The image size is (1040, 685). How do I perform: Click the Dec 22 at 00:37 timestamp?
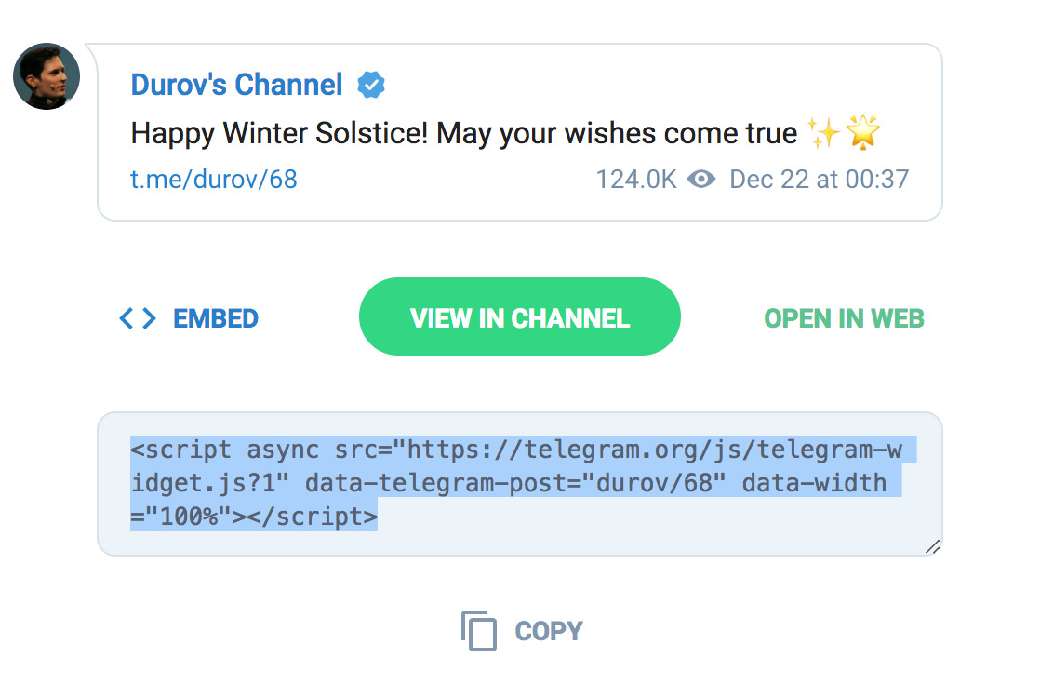tap(819, 179)
